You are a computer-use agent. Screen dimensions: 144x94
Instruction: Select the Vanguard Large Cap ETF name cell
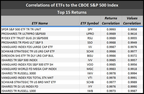(x=27, y=47)
